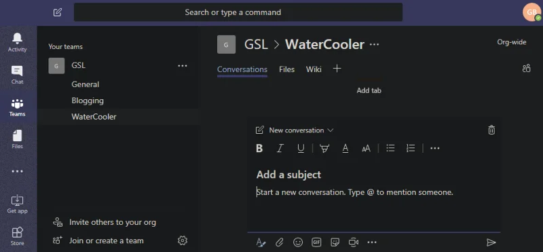Insert a numbered list
This screenshot has height=252, width=543.
pos(411,148)
